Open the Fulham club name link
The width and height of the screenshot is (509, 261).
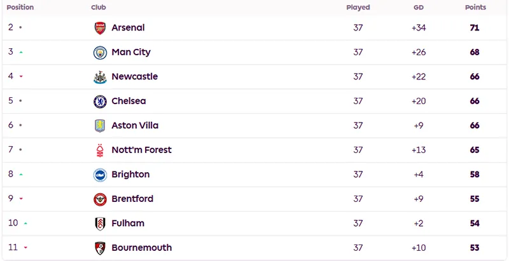click(128, 223)
